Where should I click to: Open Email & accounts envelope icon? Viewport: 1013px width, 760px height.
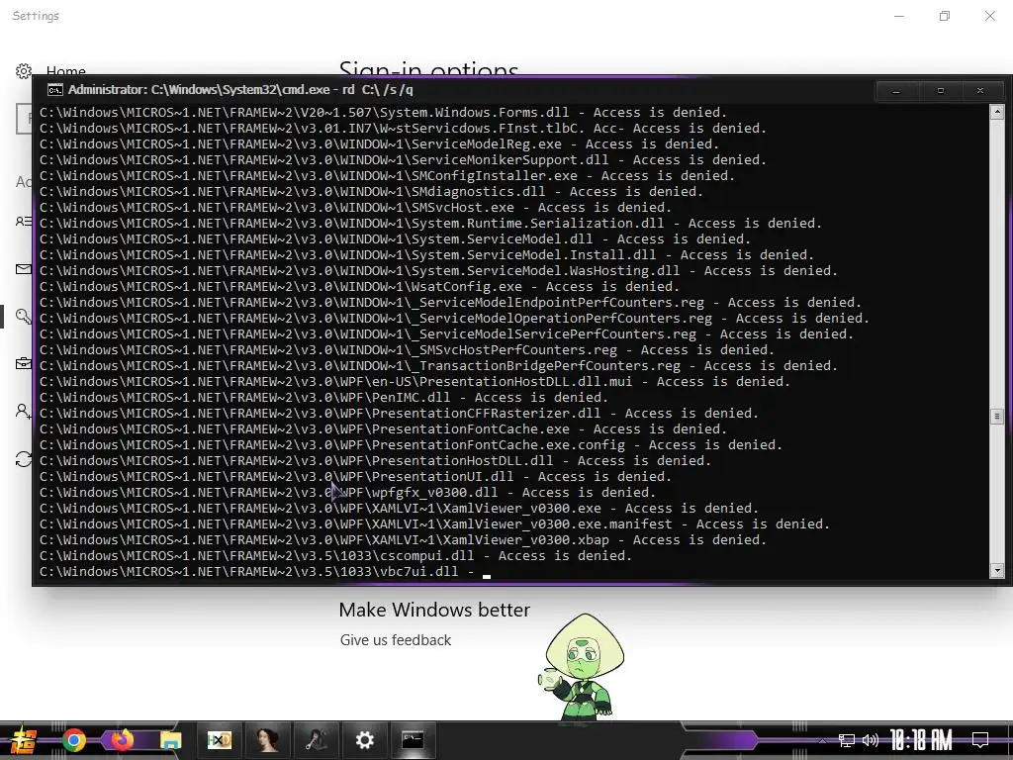tap(24, 269)
